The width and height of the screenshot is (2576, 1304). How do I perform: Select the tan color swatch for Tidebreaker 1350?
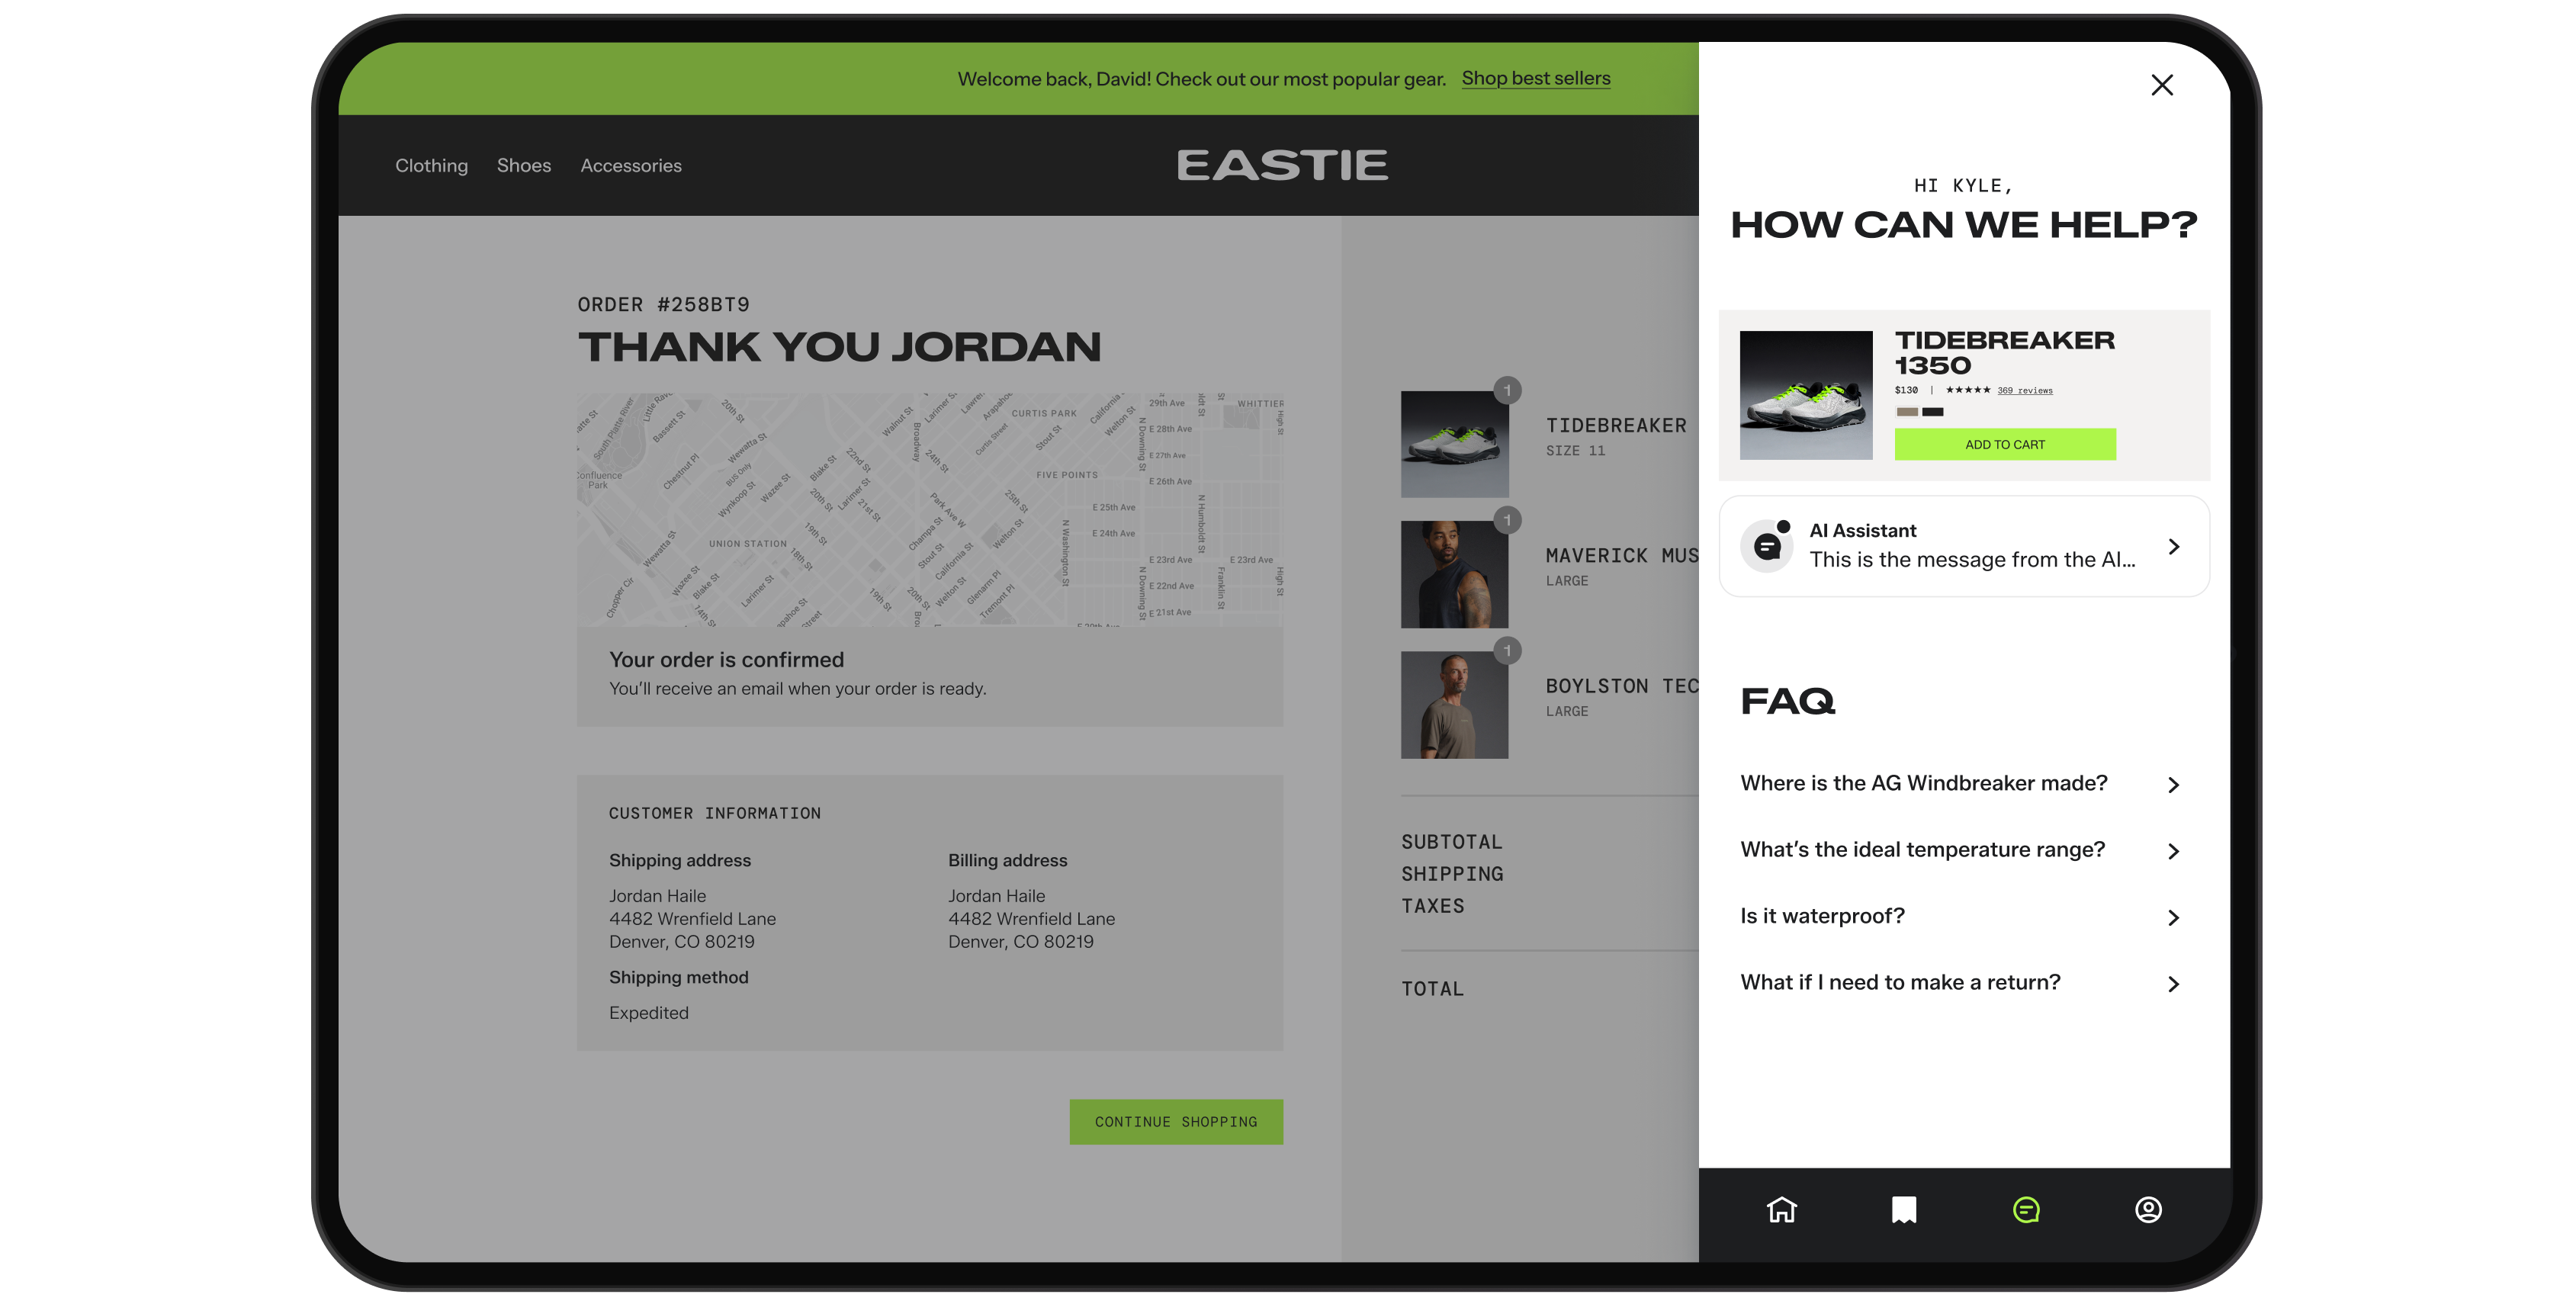1907,411
